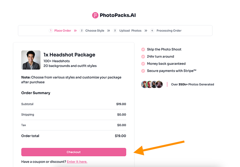Image resolution: width=240 pixels, height=167 pixels.
Task: Click the step 4 circle number icon
Action: pos(152,30)
